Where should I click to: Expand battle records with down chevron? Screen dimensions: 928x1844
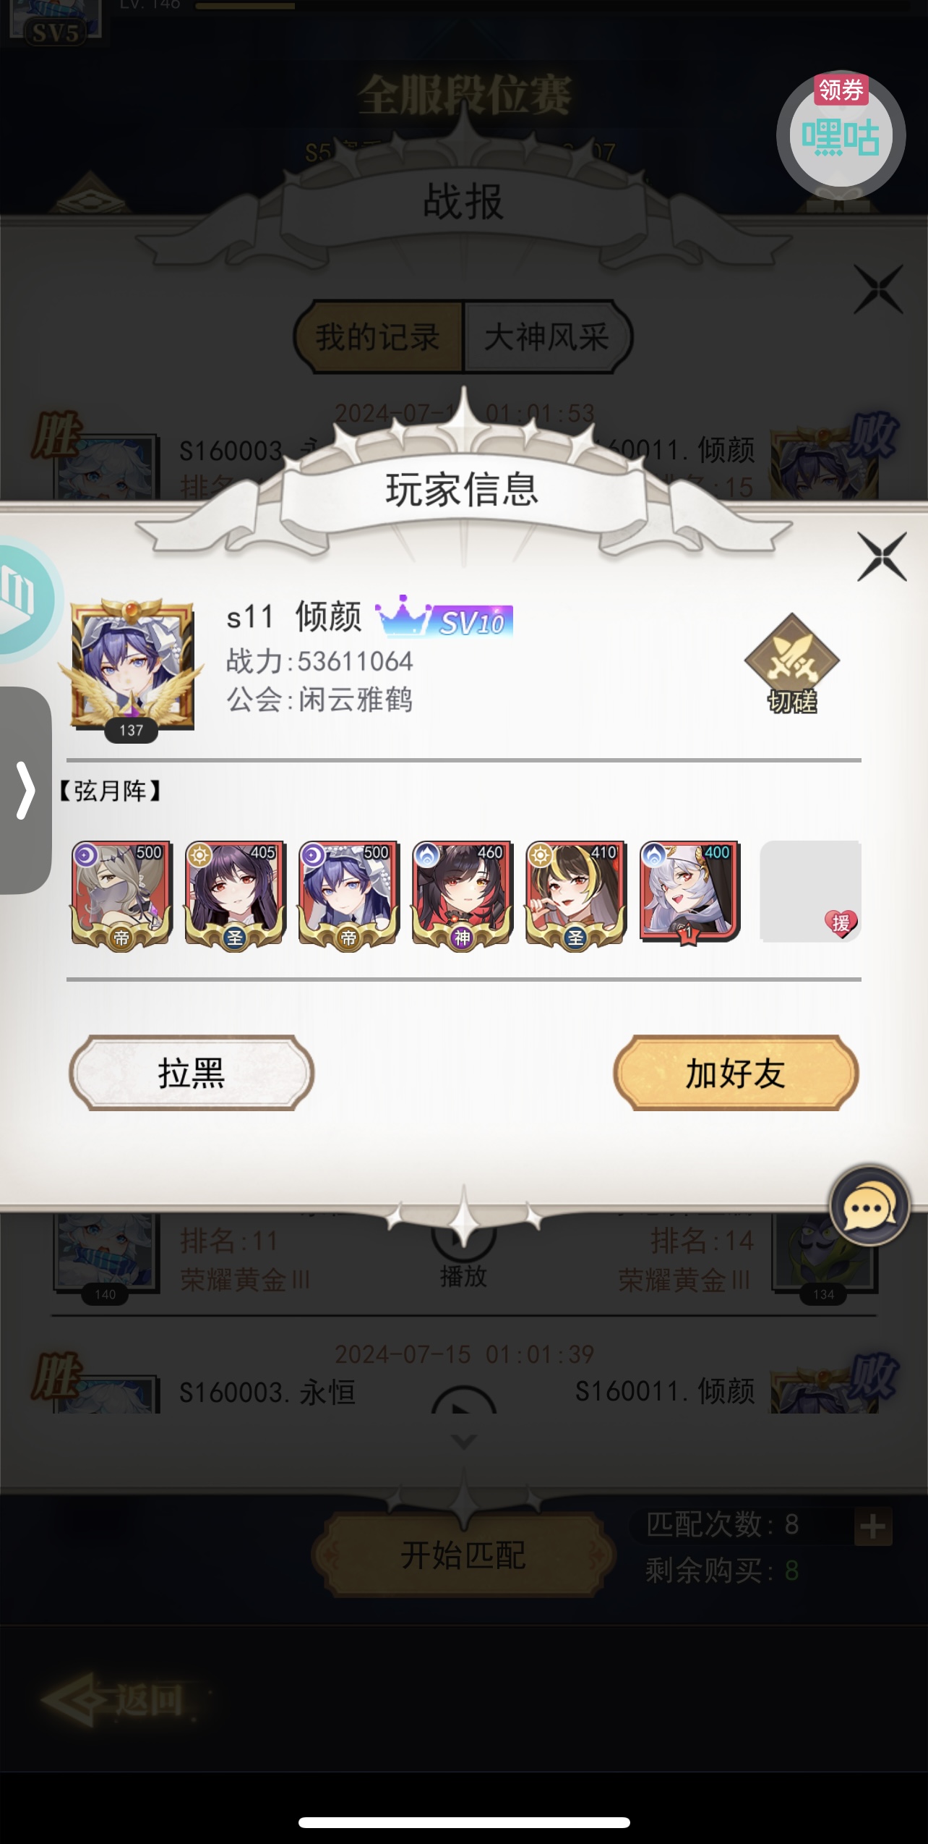[463, 1442]
